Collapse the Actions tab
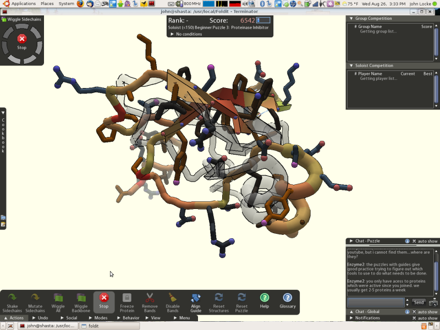Screen dimensions: 440x330 pyautogui.click(x=14, y=318)
